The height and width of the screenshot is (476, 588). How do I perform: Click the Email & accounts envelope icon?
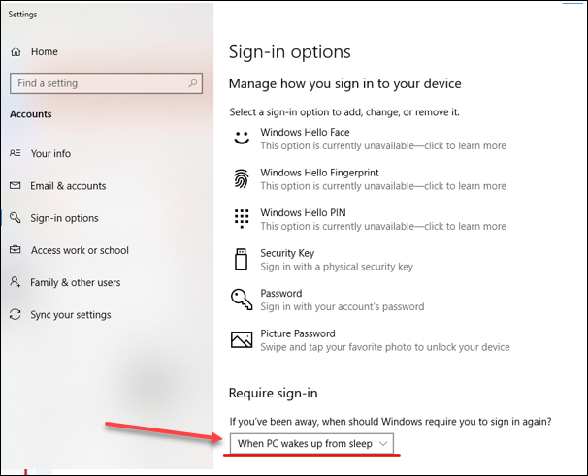click(x=15, y=185)
